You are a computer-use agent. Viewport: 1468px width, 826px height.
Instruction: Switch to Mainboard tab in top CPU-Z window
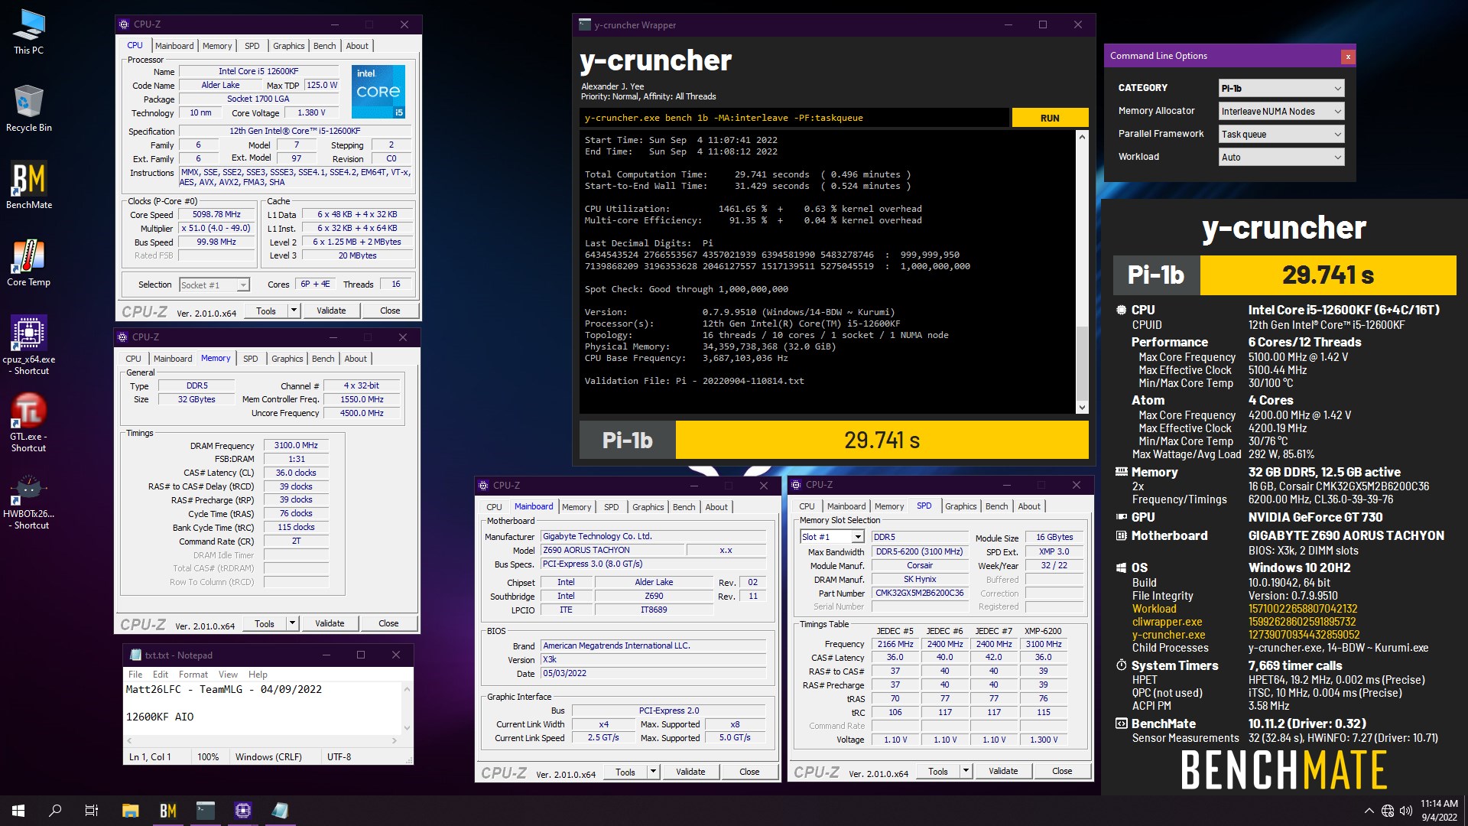[x=174, y=46]
